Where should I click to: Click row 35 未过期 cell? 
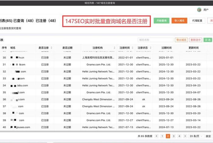(x=67, y=92)
